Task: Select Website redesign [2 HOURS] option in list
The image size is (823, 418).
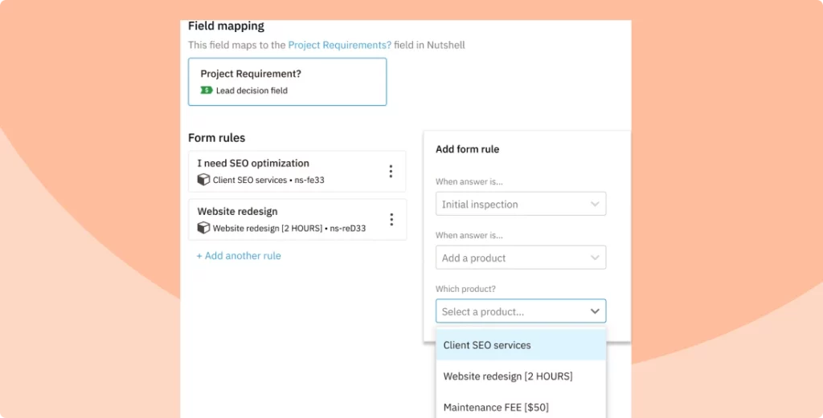Action: coord(507,376)
